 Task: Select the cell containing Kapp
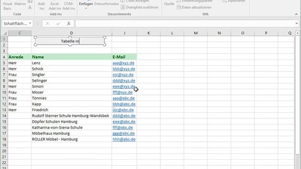click(71, 104)
